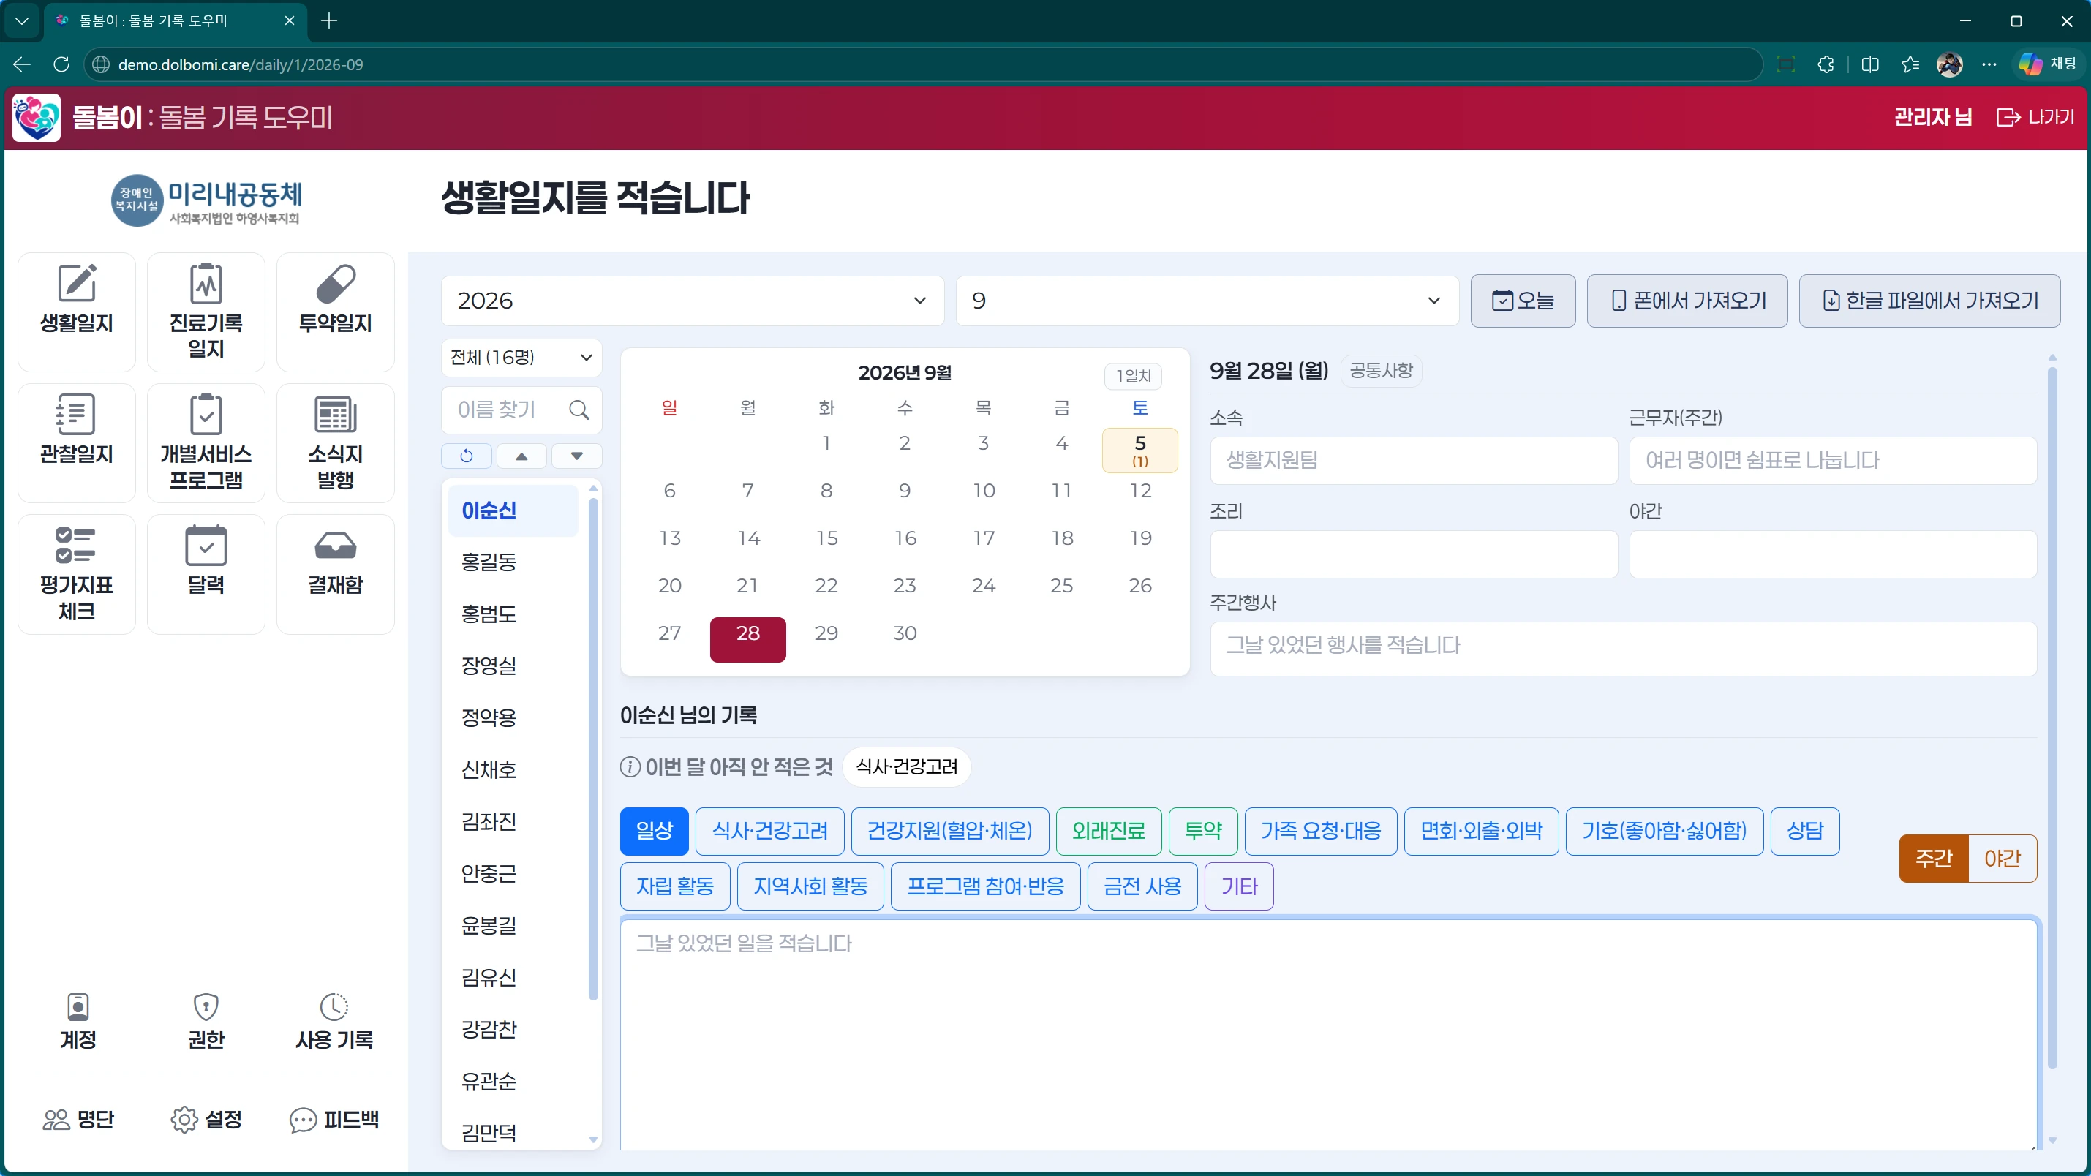Expand the month 9 dropdown
2091x1176 pixels.
pos(1207,301)
